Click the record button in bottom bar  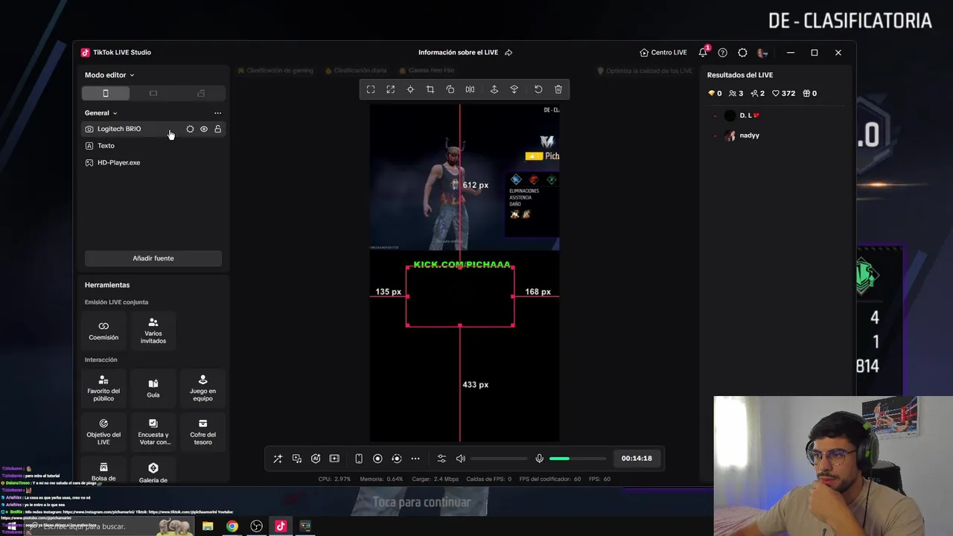[x=377, y=459]
